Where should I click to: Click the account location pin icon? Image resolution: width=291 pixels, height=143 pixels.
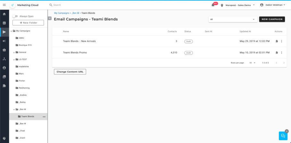pos(222,5)
